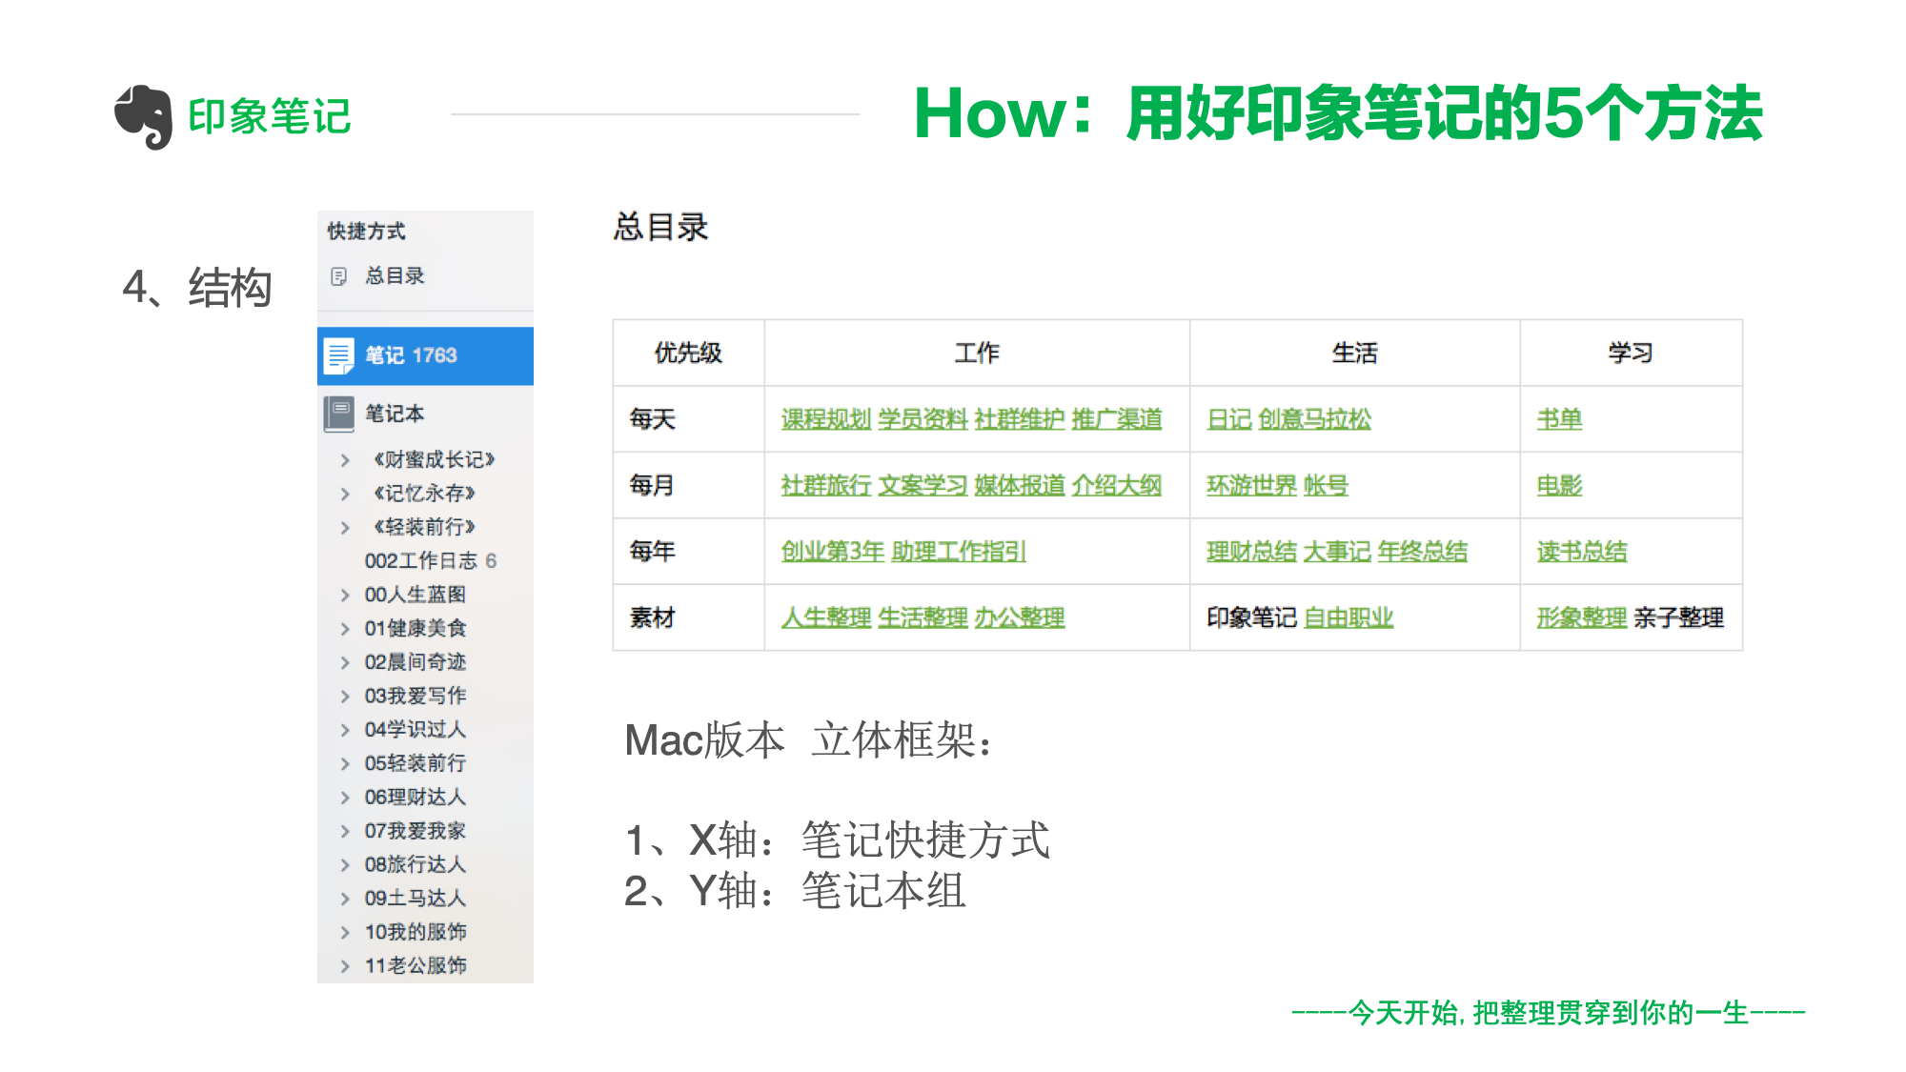
Task: Click the 学习 column header
Action: coord(1631,353)
